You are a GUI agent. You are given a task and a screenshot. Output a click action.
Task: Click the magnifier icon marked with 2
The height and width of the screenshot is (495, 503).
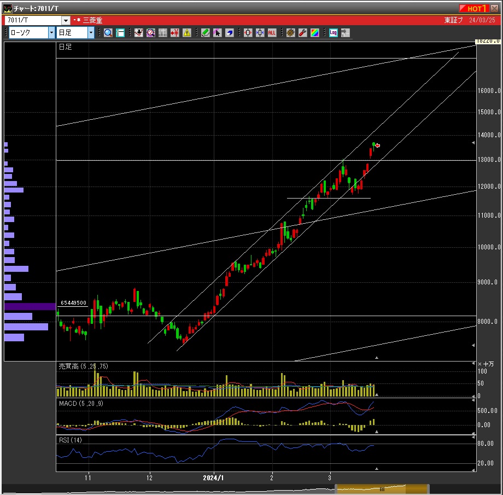150,33
